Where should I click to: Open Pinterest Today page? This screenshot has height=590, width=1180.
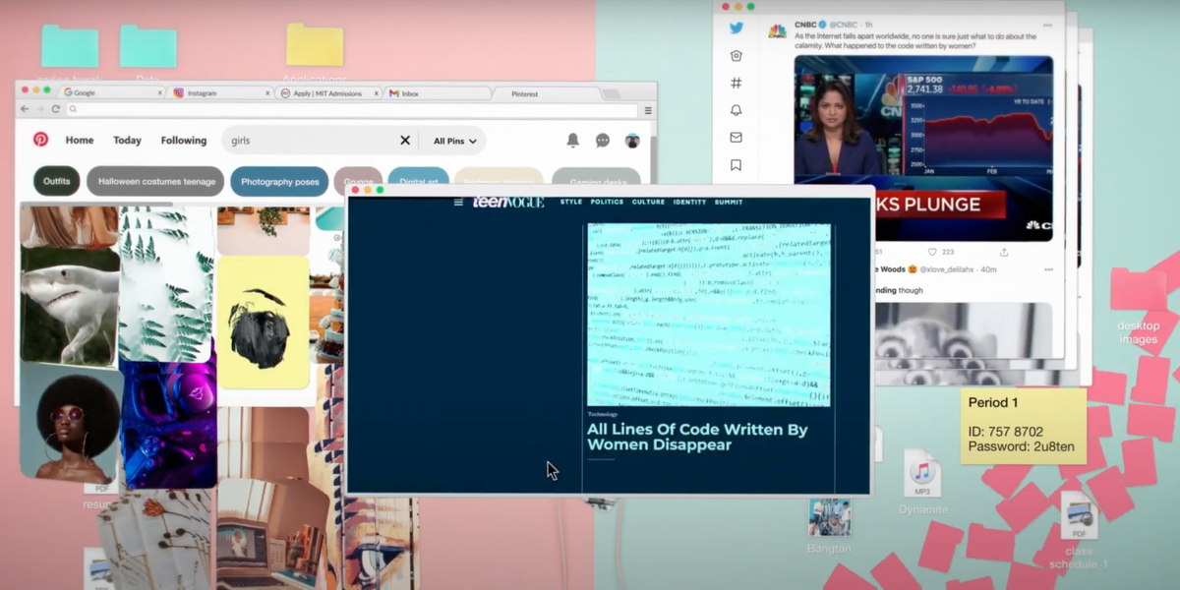point(127,141)
